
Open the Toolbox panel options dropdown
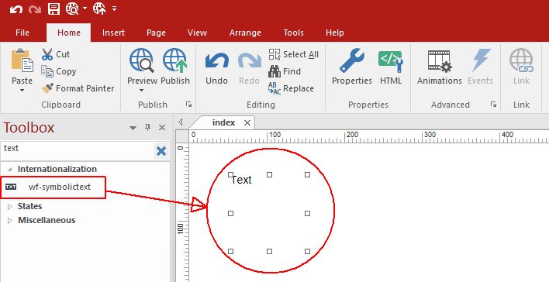[x=133, y=128]
